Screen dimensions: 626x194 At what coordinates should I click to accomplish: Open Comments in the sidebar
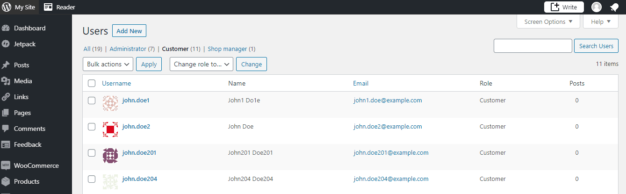pos(29,129)
